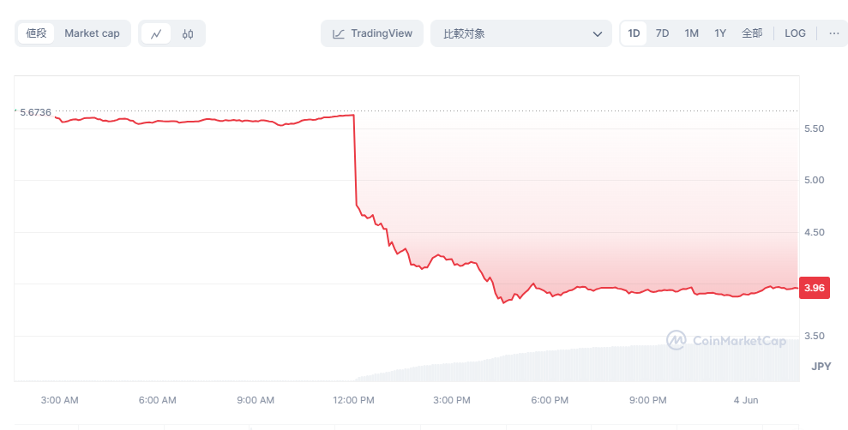Click the 5.6736 opening price label
The width and height of the screenshot is (848, 430).
35,112
